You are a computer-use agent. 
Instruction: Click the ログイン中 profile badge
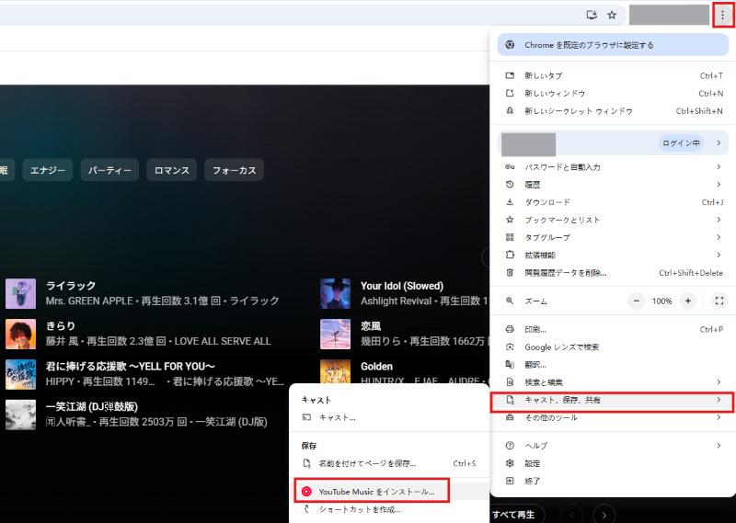(x=681, y=143)
